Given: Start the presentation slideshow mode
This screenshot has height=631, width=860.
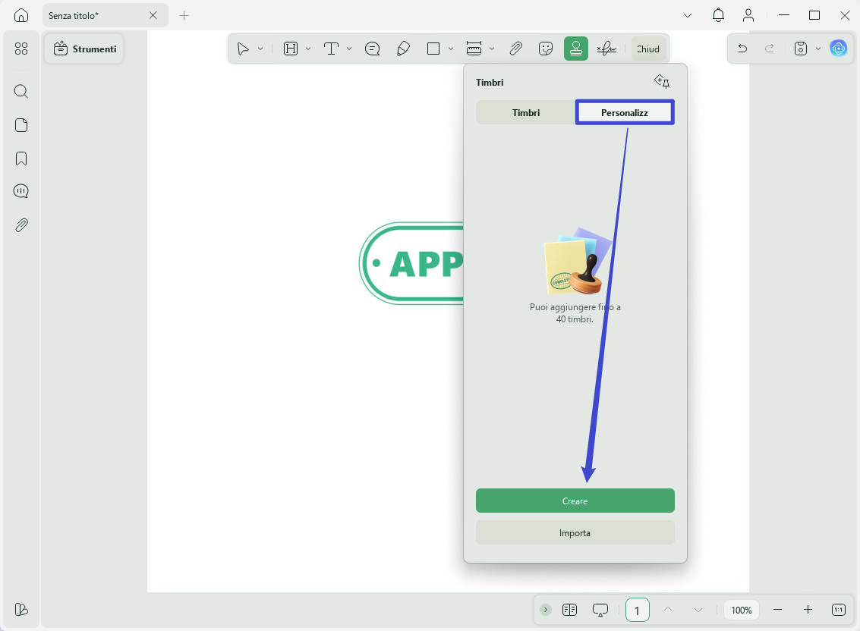Looking at the screenshot, I should [x=600, y=610].
